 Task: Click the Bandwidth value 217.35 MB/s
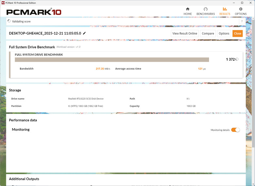click(103, 69)
